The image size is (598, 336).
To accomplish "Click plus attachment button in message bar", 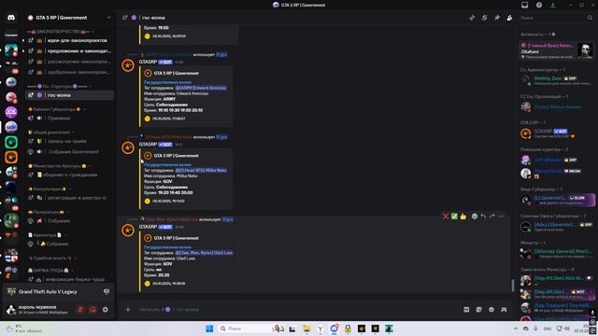I will point(128,310).
